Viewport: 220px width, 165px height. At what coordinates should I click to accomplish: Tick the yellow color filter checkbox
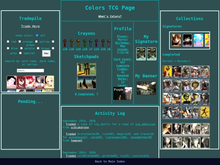click(x=36, y=42)
